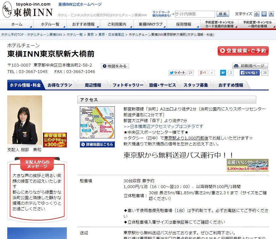Click the manager 服部 美和 photo
This screenshot has height=239, width=276.
(x=25, y=120)
